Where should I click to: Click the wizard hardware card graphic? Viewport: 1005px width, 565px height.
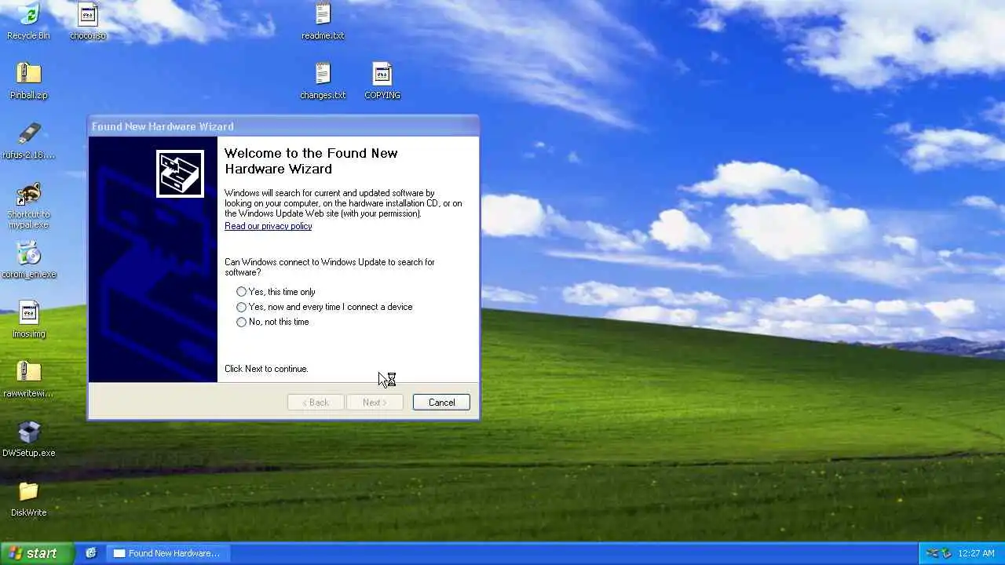(x=180, y=173)
